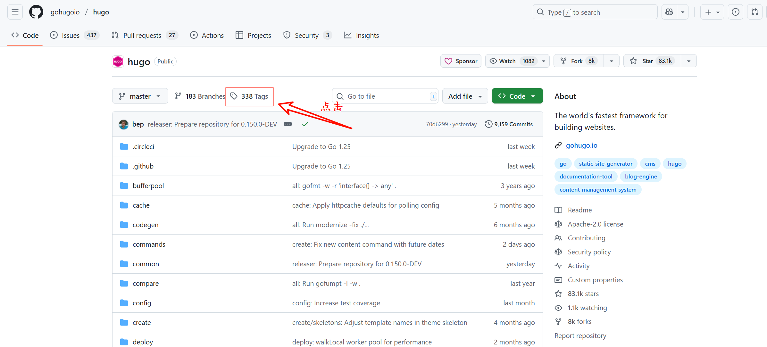The height and width of the screenshot is (347, 767).
Task: Open the .github folder
Action: [143, 166]
